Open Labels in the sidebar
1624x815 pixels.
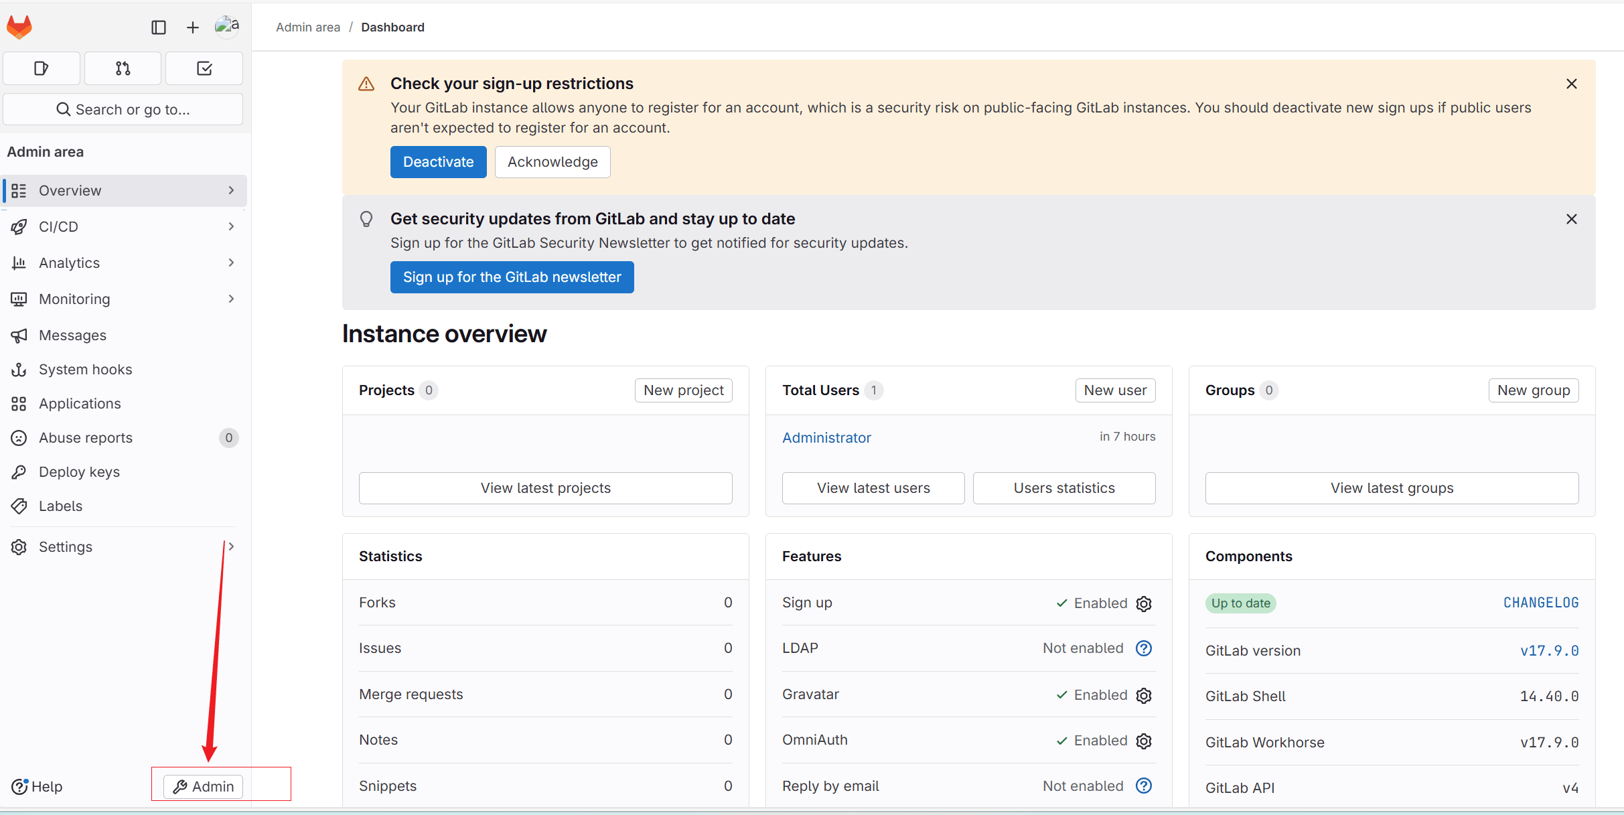[125, 506]
